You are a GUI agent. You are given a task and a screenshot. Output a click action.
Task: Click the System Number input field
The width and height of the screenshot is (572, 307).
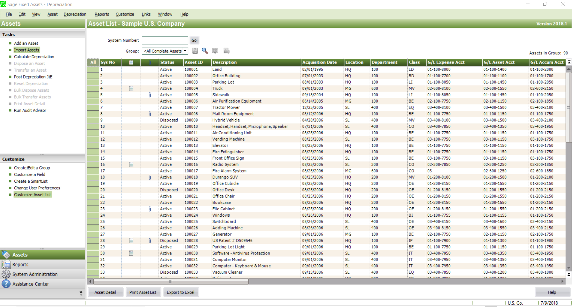click(165, 40)
